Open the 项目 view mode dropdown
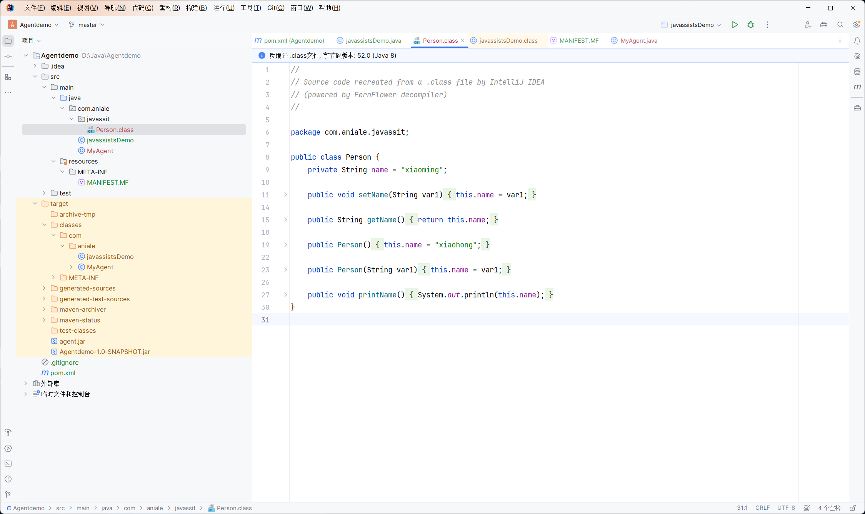The width and height of the screenshot is (865, 514). click(32, 40)
